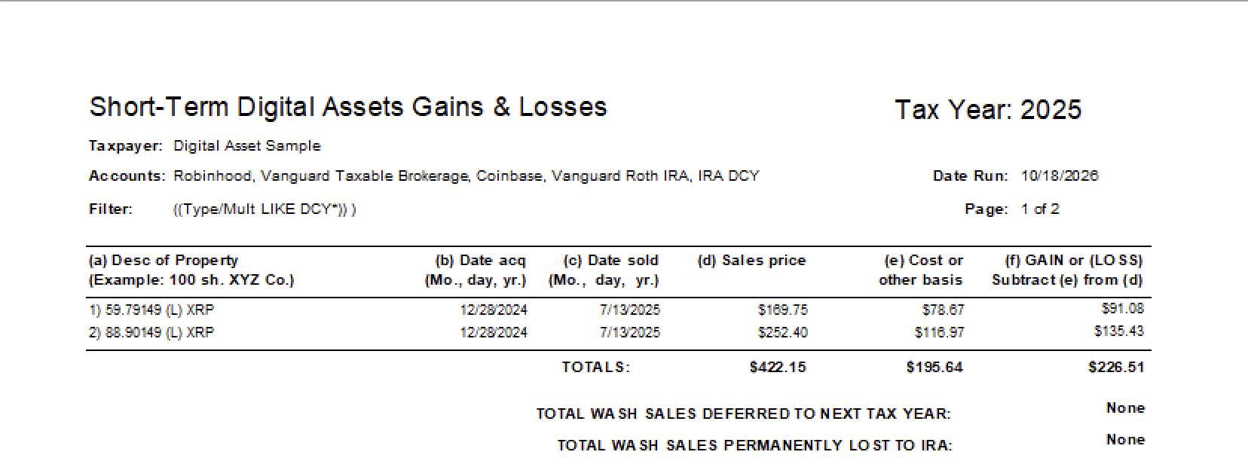Click the (b) Date acq column header
The height and width of the screenshot is (464, 1248).
pyautogui.click(x=475, y=270)
